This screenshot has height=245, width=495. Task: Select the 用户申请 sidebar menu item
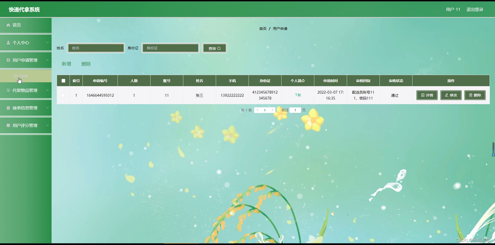tap(21, 76)
